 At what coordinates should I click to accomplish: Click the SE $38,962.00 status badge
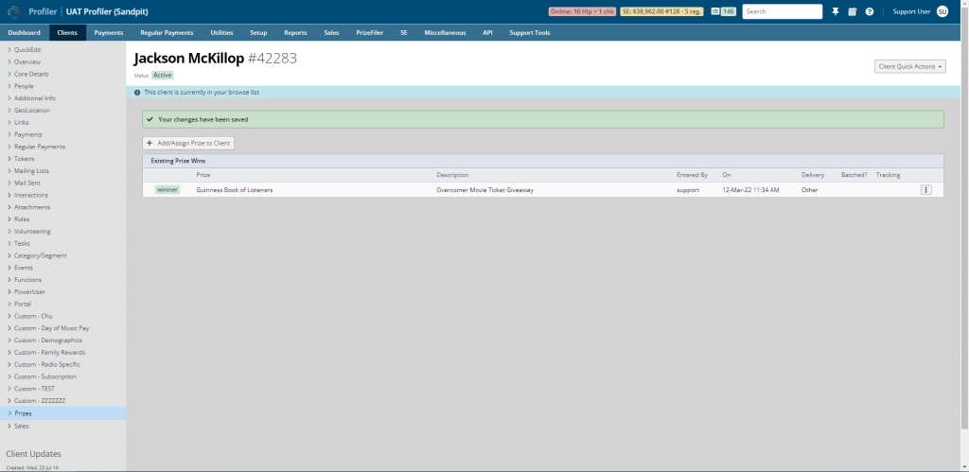coord(661,11)
